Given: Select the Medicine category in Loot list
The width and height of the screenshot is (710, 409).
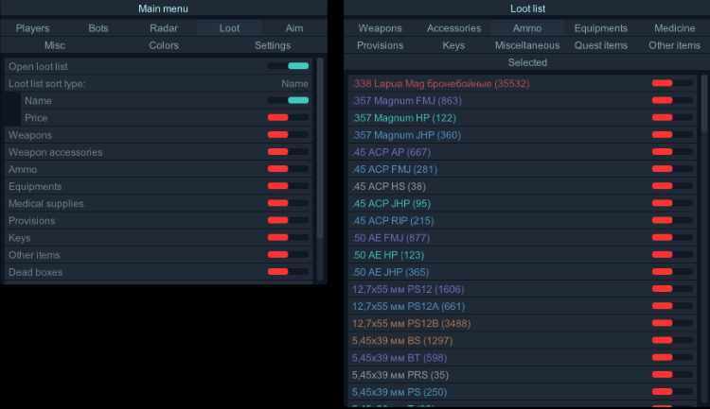Looking at the screenshot, I should point(674,28).
